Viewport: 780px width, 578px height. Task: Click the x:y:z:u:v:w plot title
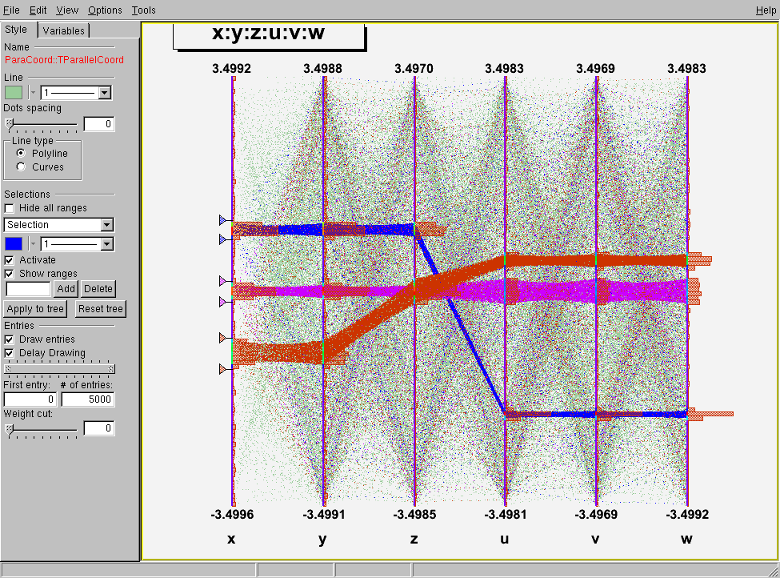(269, 33)
